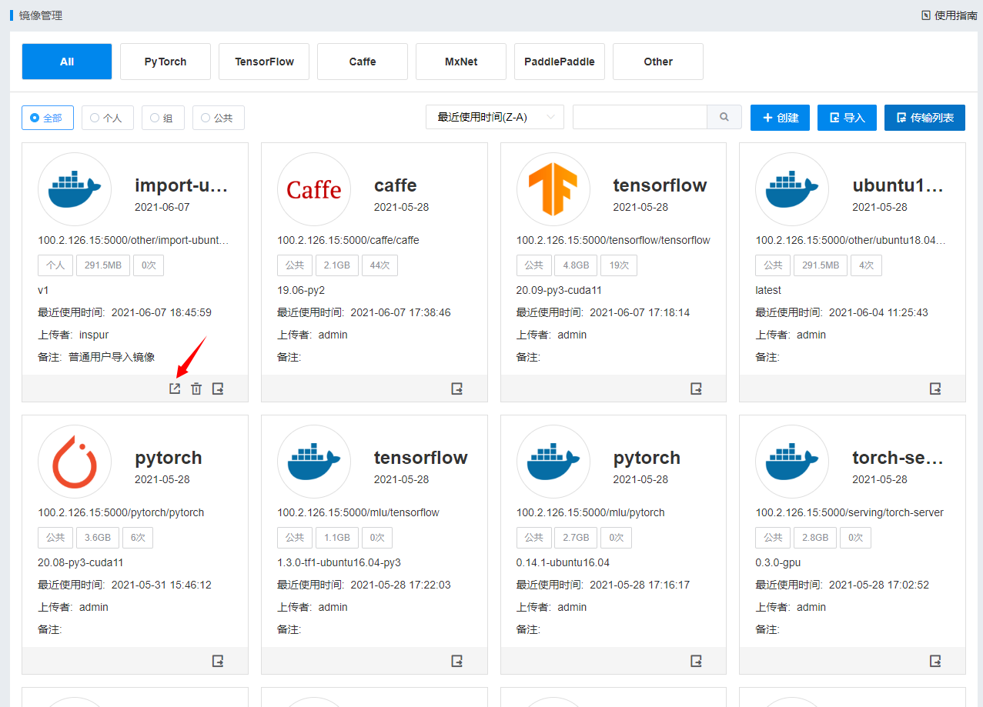
Task: Select the 个人 radio filter
Action: tap(107, 118)
